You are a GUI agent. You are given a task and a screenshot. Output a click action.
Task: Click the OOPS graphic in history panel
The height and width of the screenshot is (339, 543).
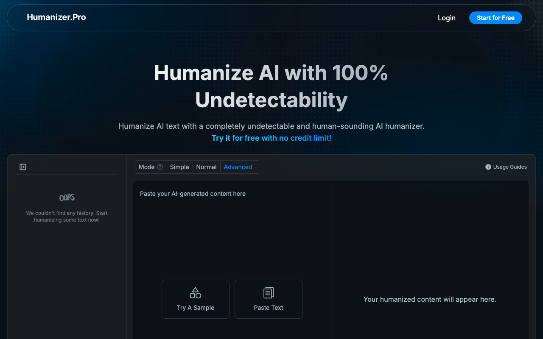click(x=67, y=197)
